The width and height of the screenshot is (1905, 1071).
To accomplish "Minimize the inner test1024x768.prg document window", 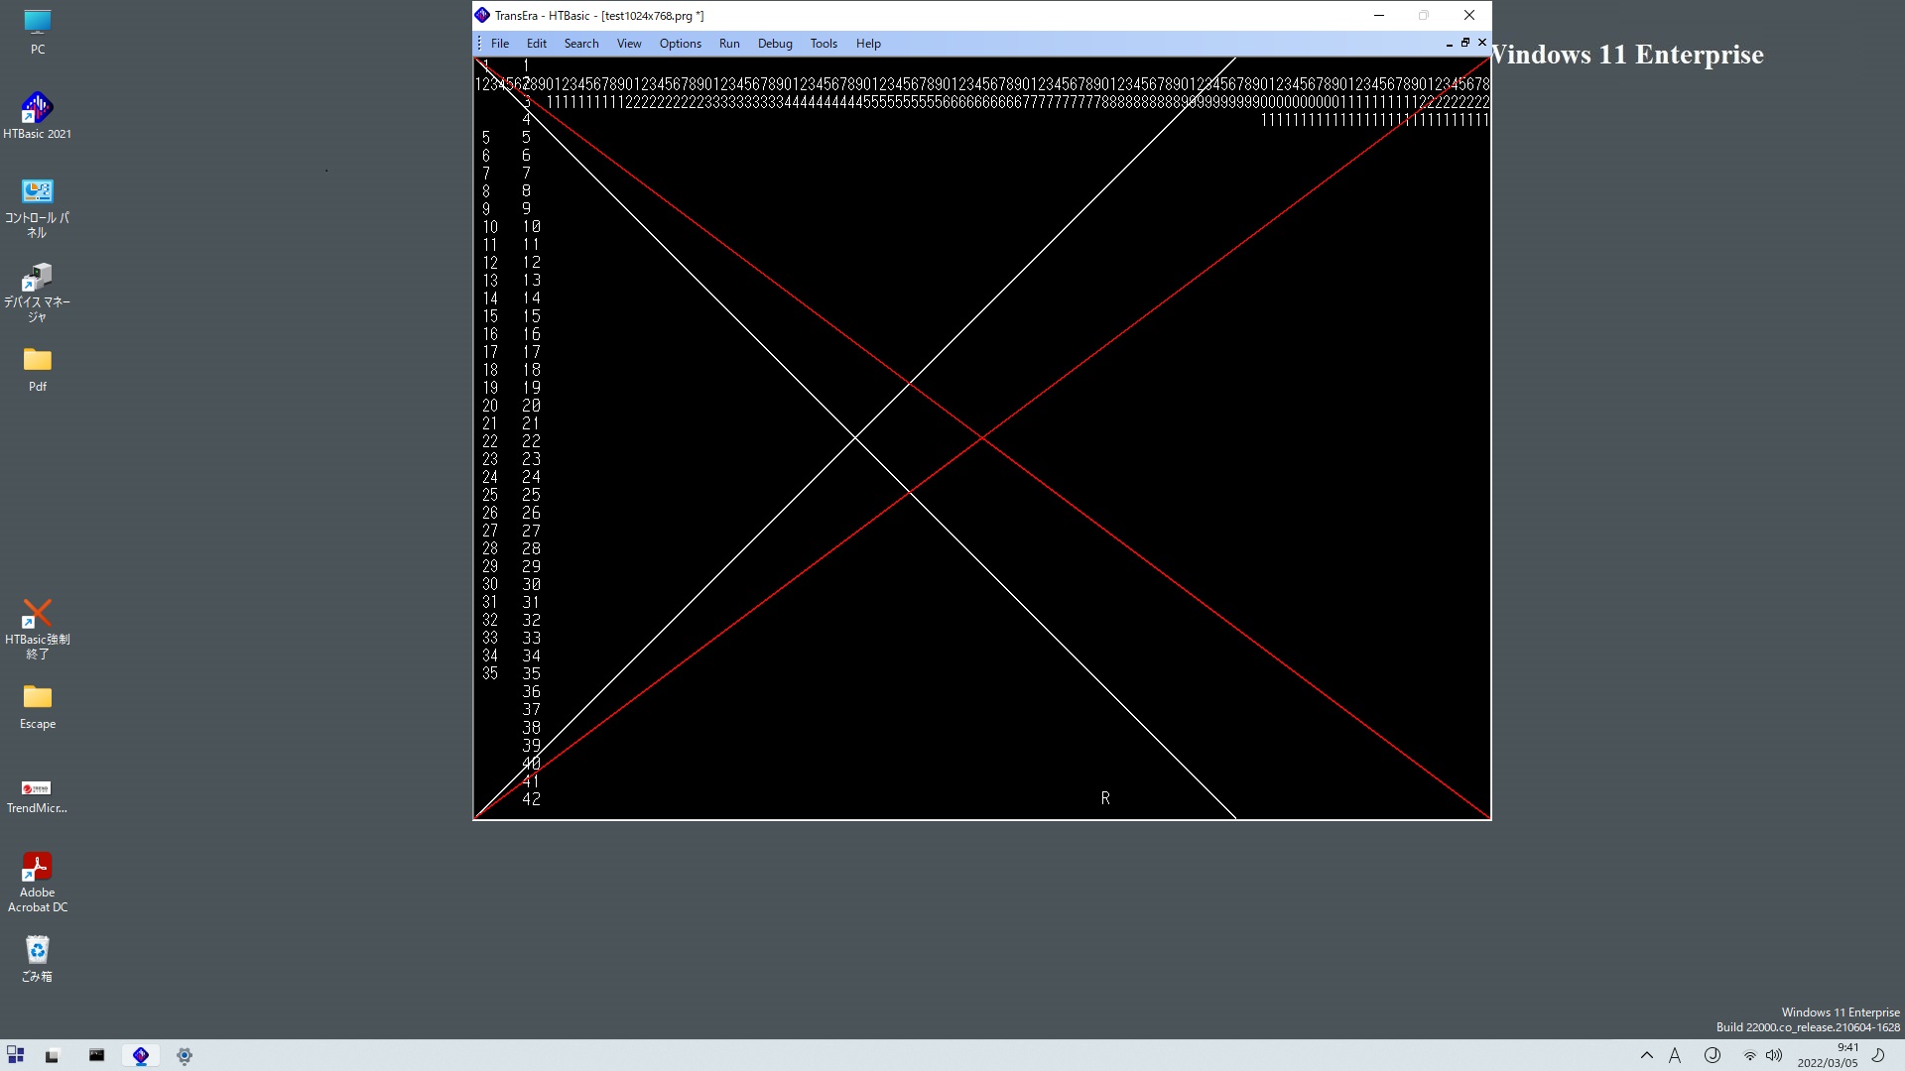I will click(1450, 44).
